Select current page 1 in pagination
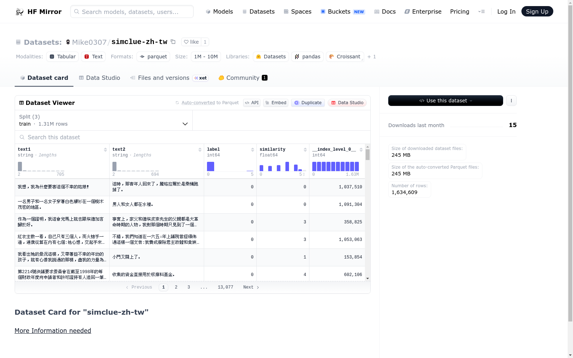Viewport: 573px width, 358px height. (163, 287)
